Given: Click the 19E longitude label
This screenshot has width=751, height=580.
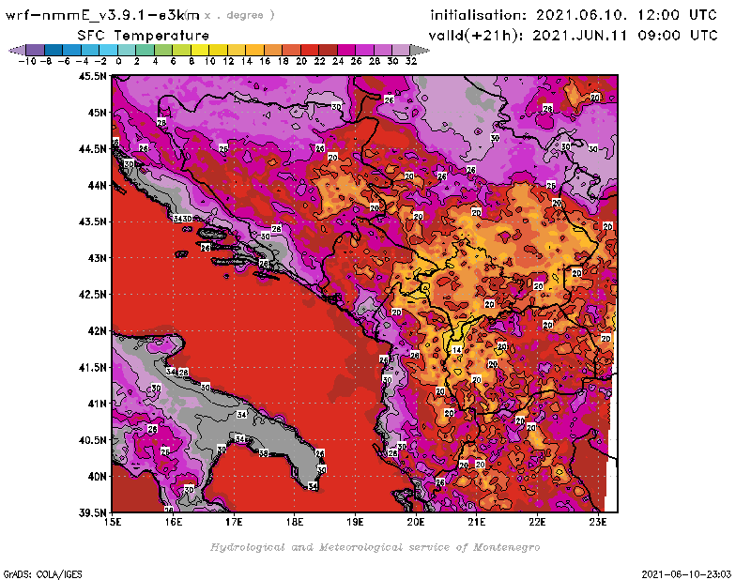Looking at the screenshot, I should click(x=356, y=522).
